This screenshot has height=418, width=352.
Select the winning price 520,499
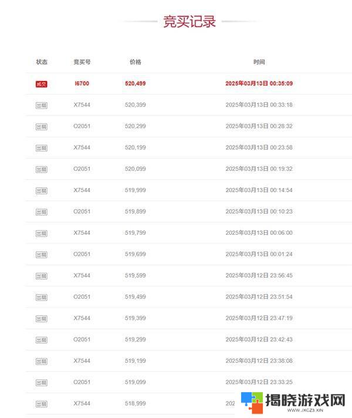(136, 83)
